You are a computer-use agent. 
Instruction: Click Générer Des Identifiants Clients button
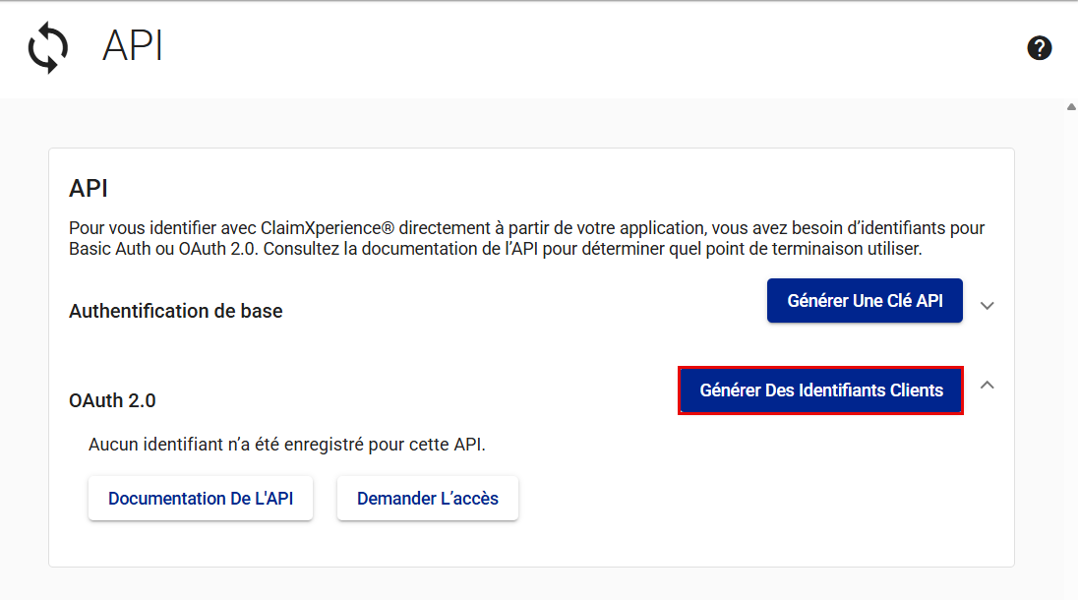(820, 390)
